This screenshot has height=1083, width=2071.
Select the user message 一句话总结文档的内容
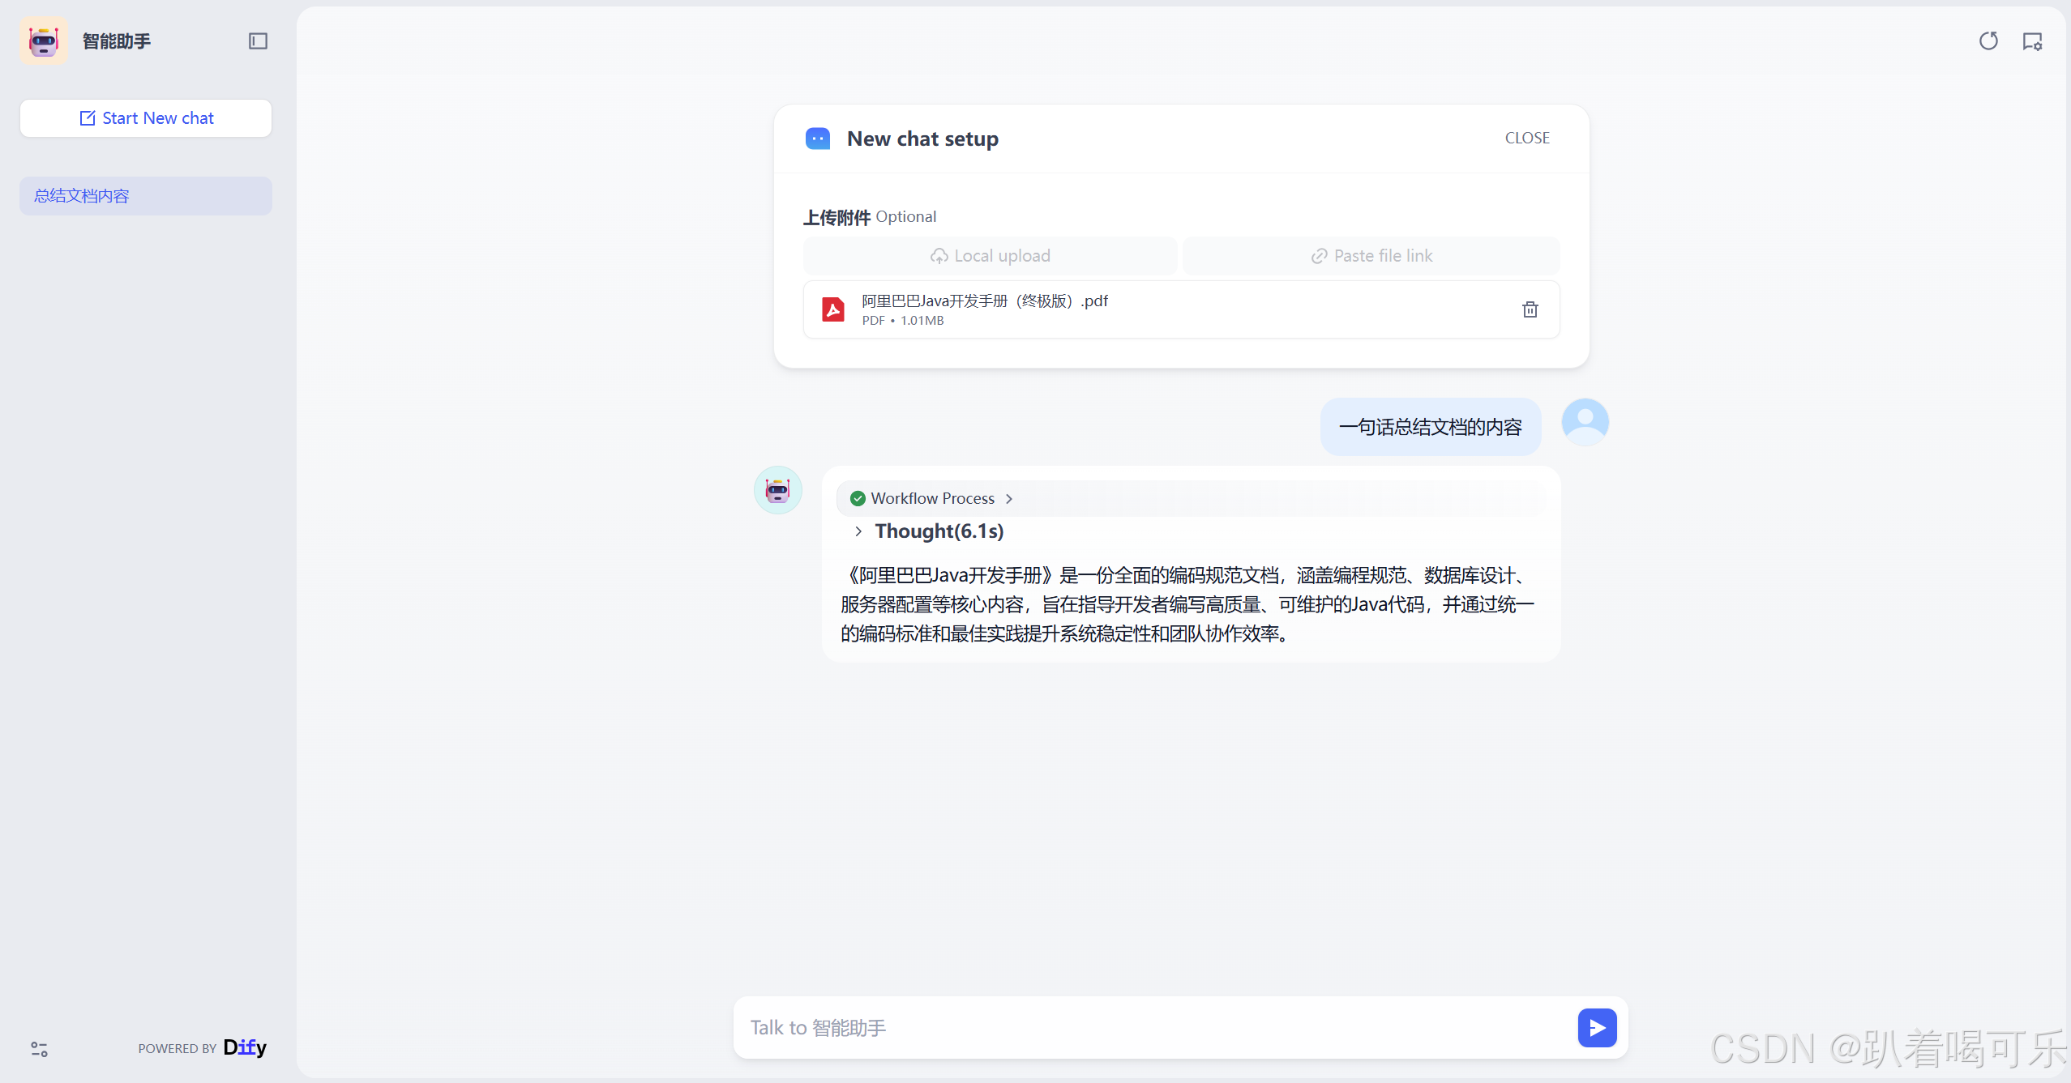(1430, 427)
